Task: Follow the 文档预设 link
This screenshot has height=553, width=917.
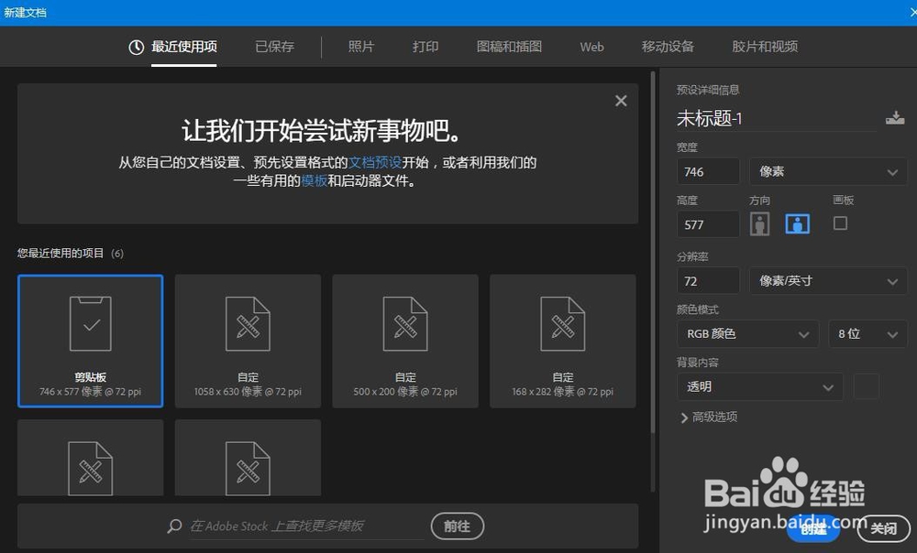Action: [x=375, y=162]
